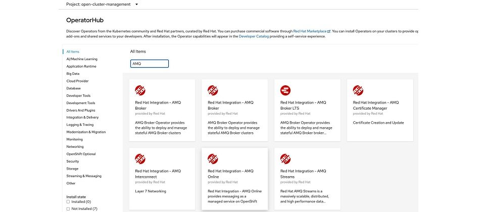Viewport: 485px width, 212px height.
Task: Click the AMQ Online managed service description
Action: pyautogui.click(x=234, y=196)
